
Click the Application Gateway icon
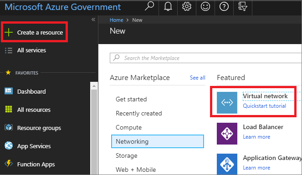tap(227, 164)
